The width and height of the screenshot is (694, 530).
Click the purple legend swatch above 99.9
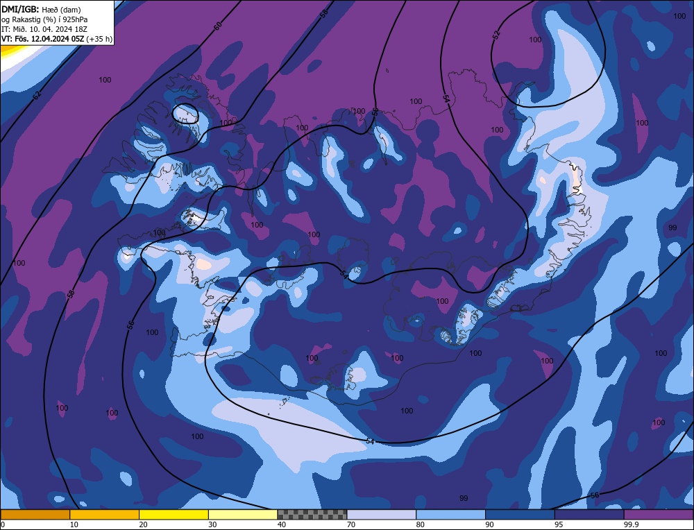[x=659, y=514]
